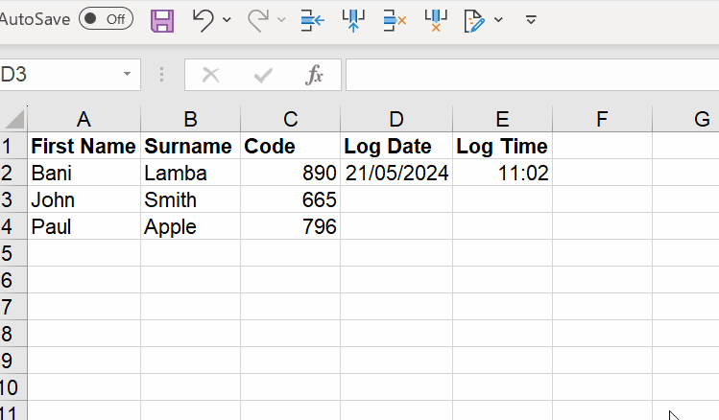The height and width of the screenshot is (420, 719).
Task: Open the dropdown beside the page-pencil icon
Action: [x=498, y=19]
